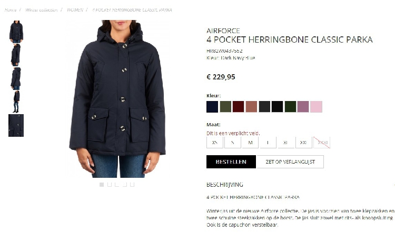Show the full-body model thumbnail
The image size is (395, 242).
click(16, 102)
